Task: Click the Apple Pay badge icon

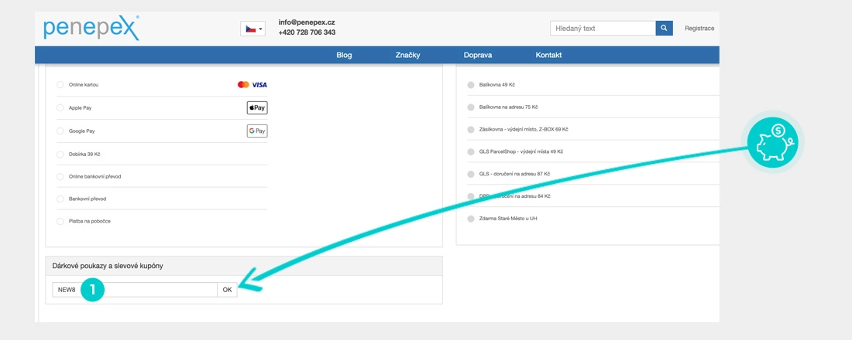Action: point(256,108)
